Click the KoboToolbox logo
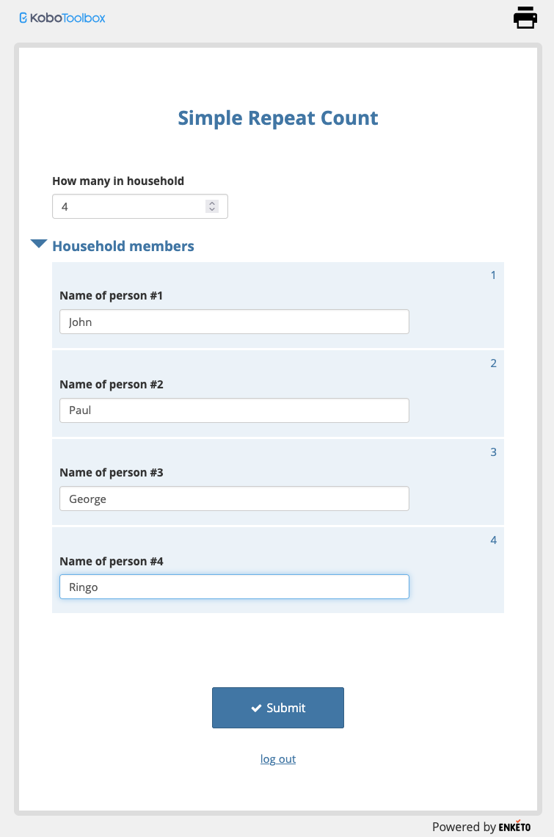The height and width of the screenshot is (837, 554). pyautogui.click(x=62, y=18)
